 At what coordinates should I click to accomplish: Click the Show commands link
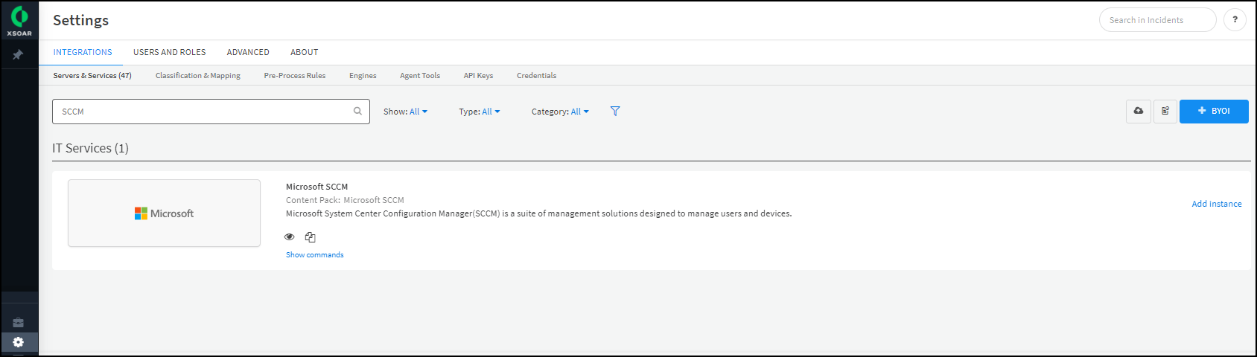click(x=314, y=255)
